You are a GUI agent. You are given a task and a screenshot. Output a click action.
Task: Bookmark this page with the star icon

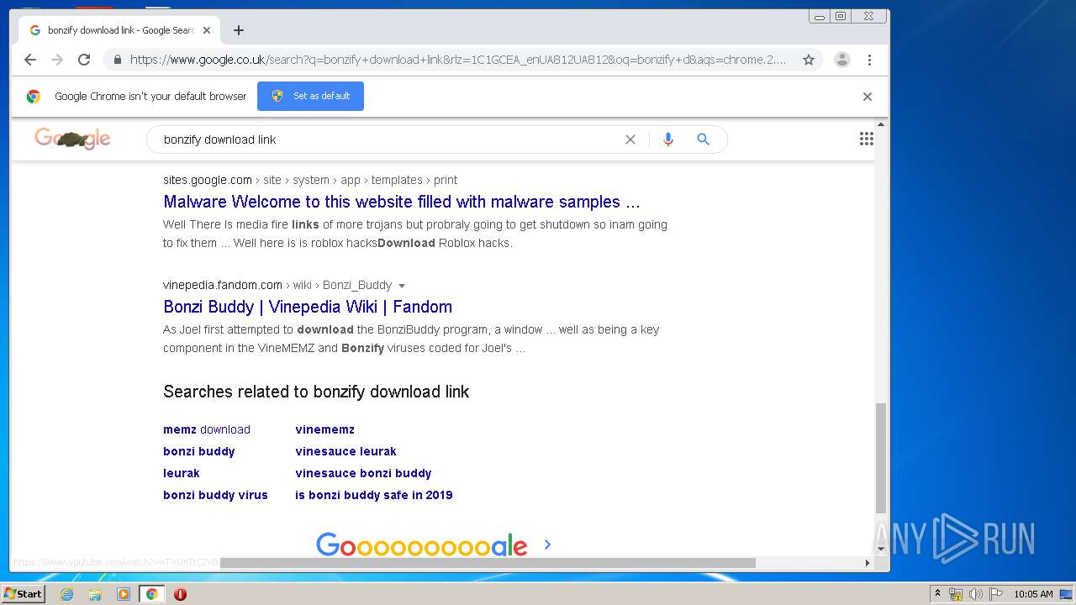[809, 60]
